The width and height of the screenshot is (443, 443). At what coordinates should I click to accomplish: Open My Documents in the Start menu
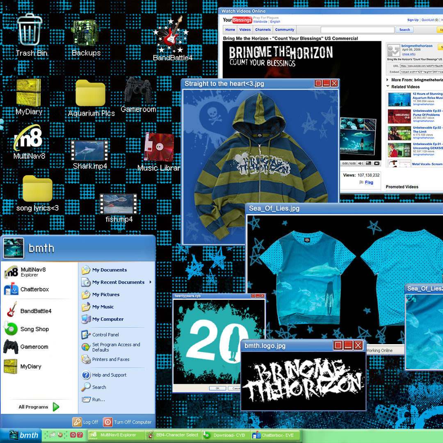104,270
